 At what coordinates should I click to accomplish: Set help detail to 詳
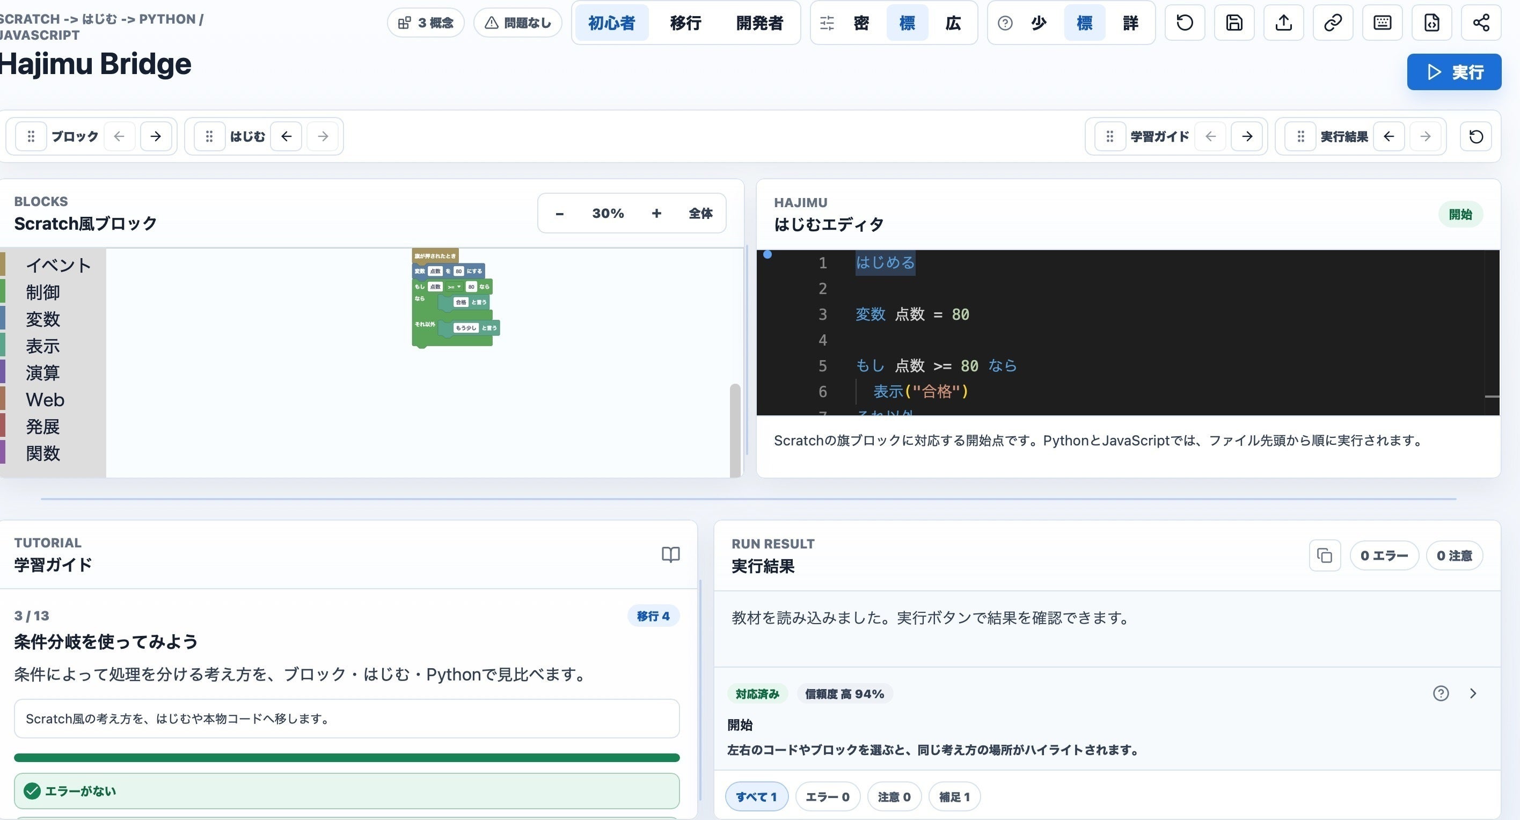(1130, 23)
